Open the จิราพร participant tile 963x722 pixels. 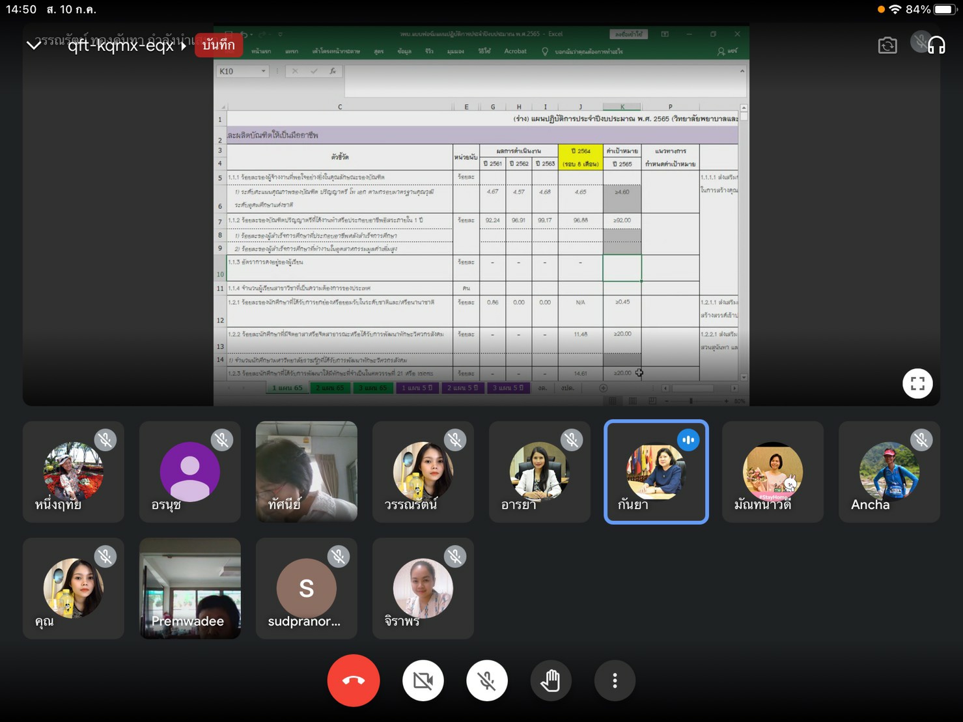[x=423, y=589]
